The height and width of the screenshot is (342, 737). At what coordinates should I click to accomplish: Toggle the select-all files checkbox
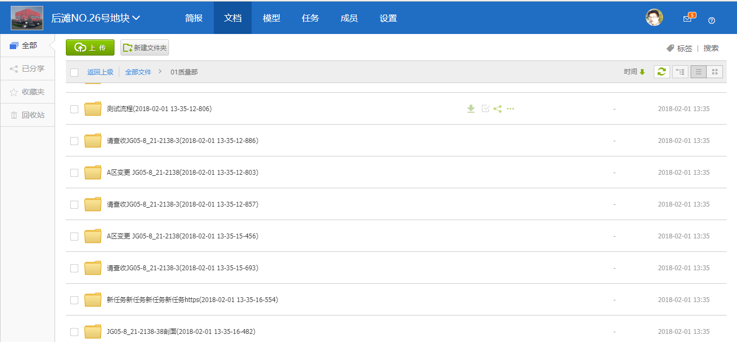coord(74,71)
